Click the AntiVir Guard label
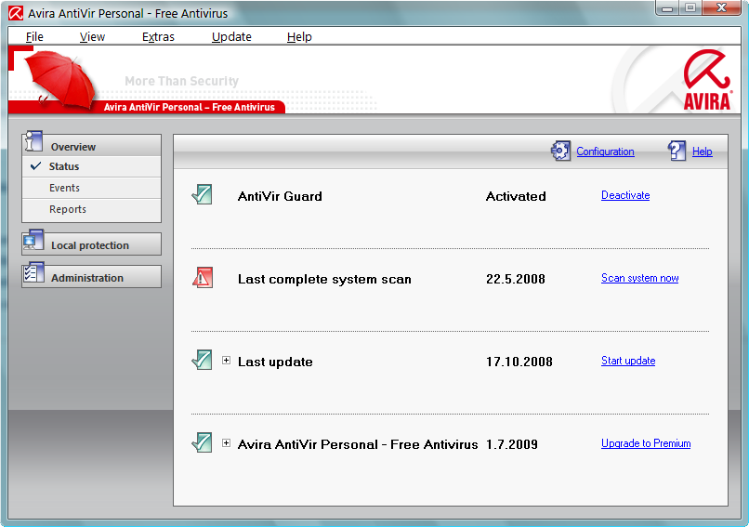Screen dimensions: 749x527 point(280,196)
